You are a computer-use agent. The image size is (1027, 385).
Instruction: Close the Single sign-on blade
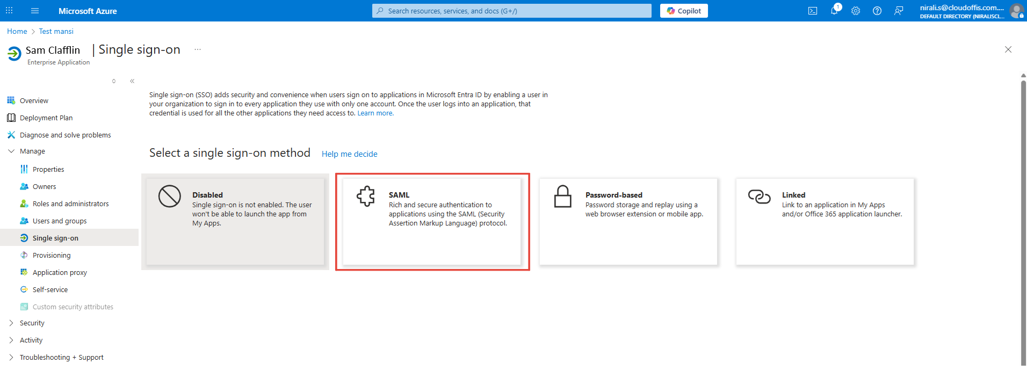1008,49
